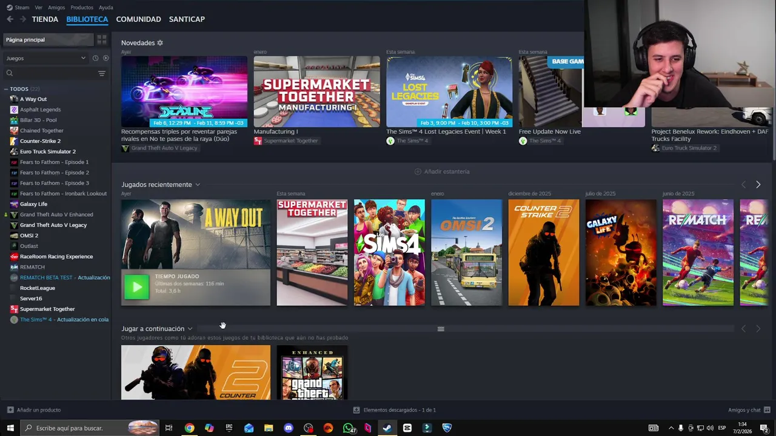Select Asphalt Legends in library list

40,110
